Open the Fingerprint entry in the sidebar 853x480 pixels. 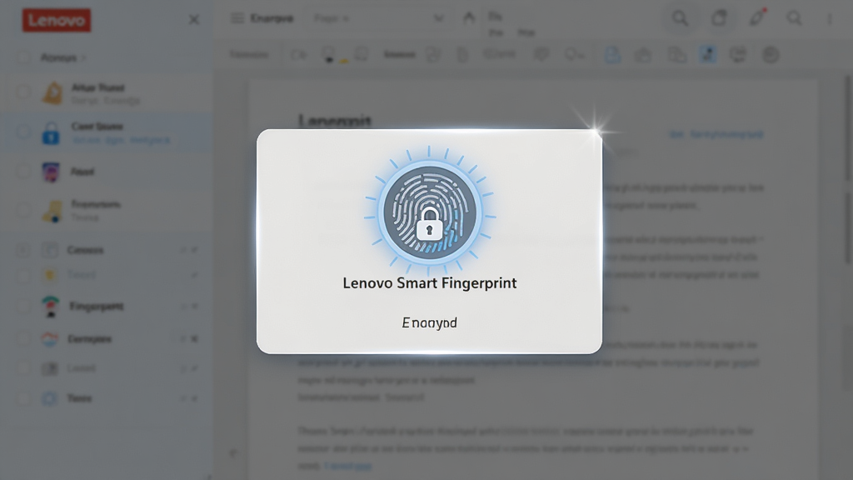[x=97, y=307]
